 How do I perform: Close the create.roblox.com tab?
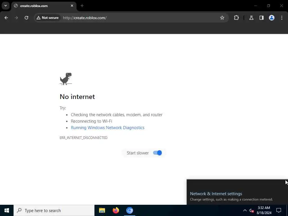click(72, 6)
